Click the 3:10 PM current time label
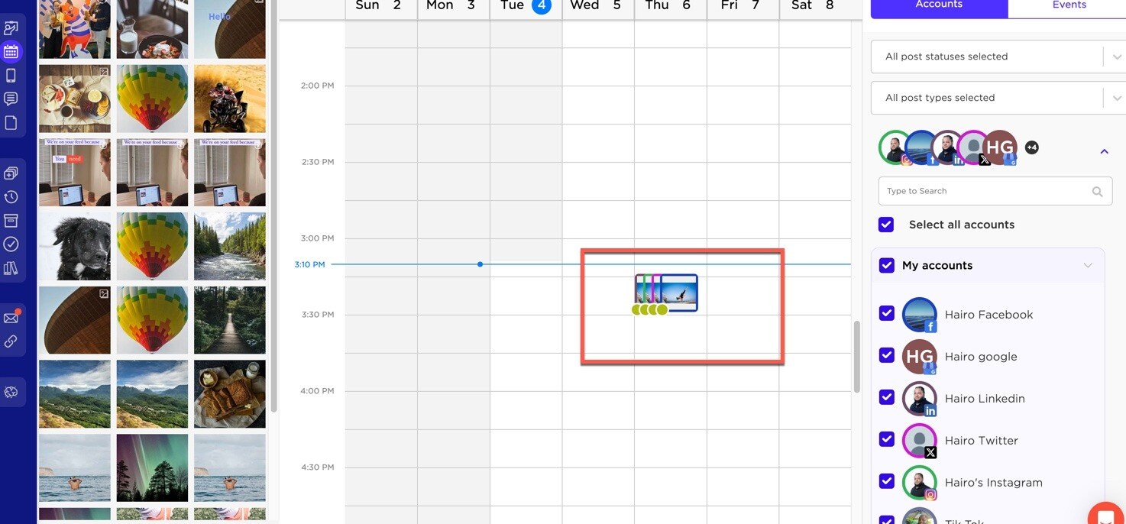The image size is (1126, 524). (x=309, y=265)
